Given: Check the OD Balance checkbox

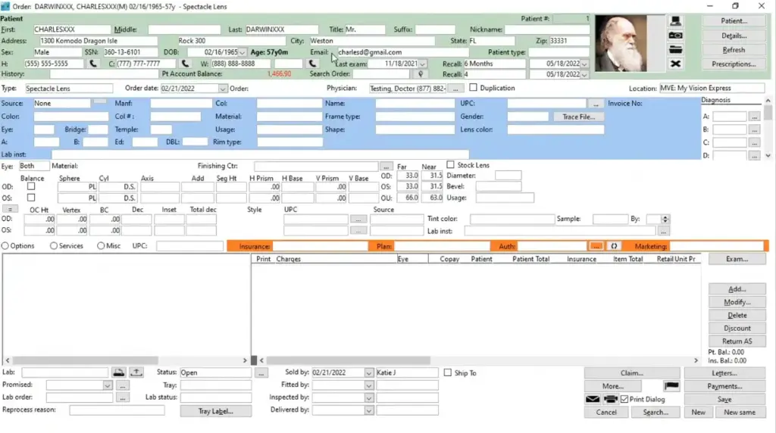Looking at the screenshot, I should (31, 186).
